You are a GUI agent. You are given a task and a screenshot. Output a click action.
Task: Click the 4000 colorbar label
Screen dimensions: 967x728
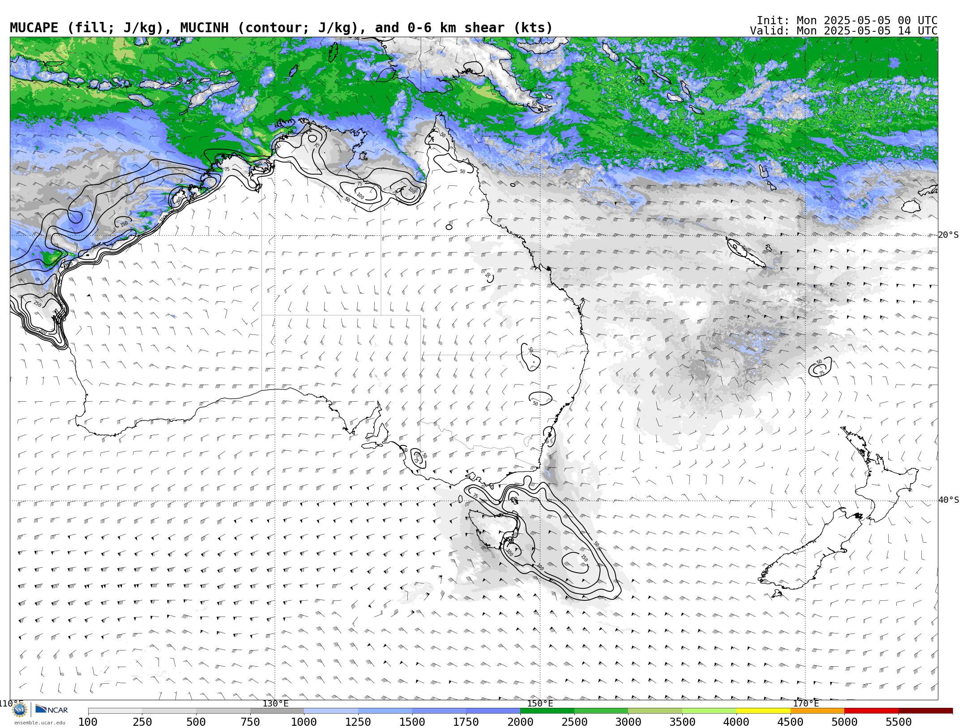coord(736,722)
